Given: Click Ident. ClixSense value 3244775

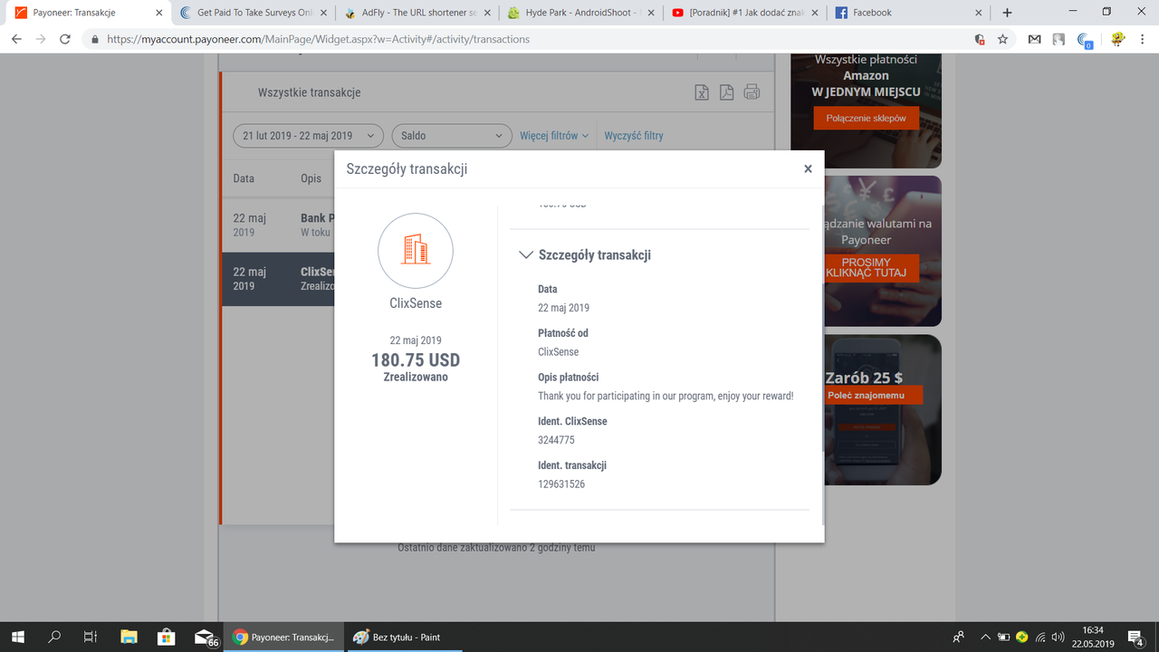Looking at the screenshot, I should click(556, 440).
